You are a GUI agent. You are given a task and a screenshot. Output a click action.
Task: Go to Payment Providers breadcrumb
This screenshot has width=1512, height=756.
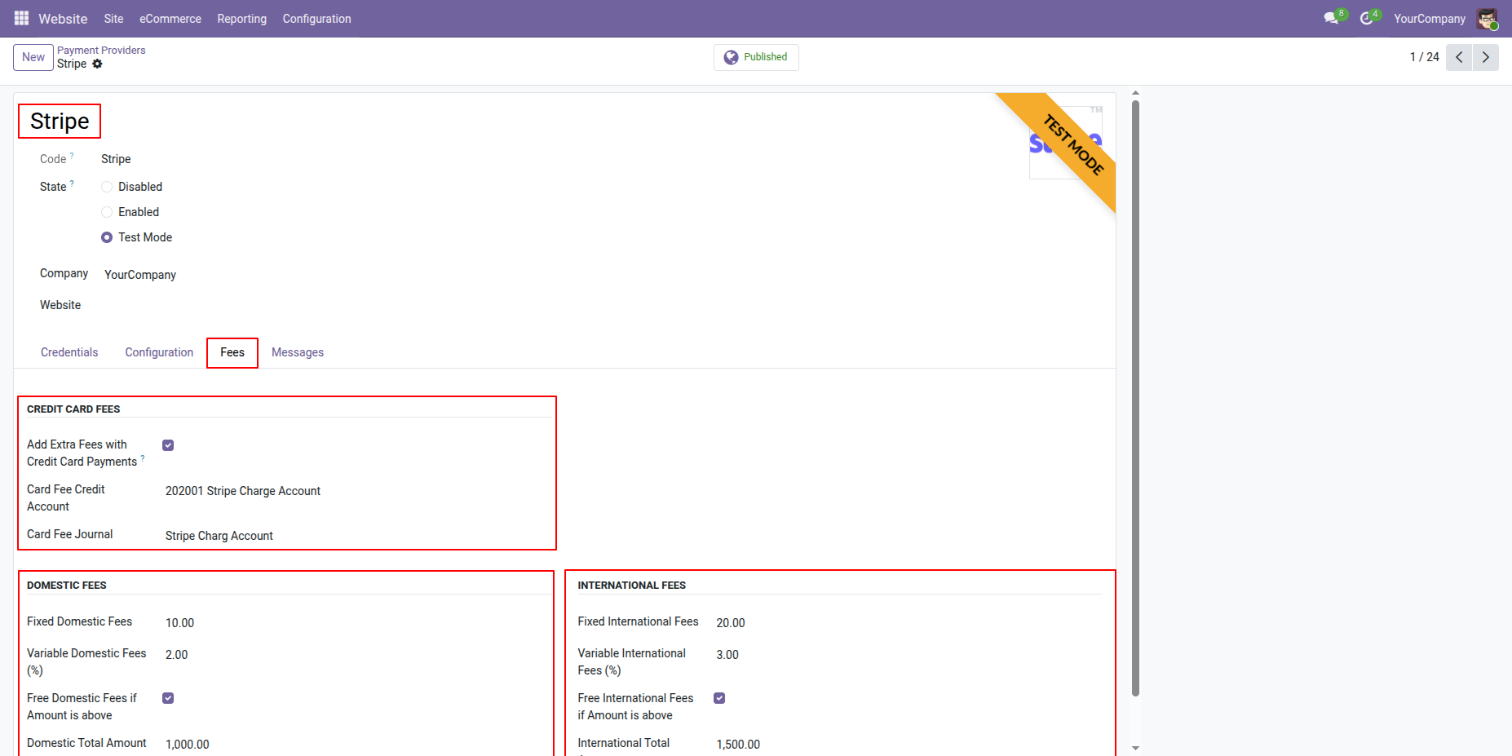pyautogui.click(x=101, y=50)
